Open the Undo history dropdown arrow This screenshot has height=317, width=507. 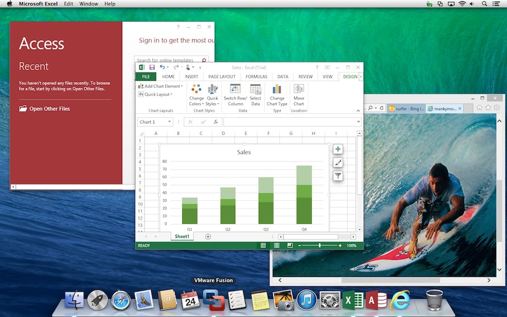click(167, 68)
